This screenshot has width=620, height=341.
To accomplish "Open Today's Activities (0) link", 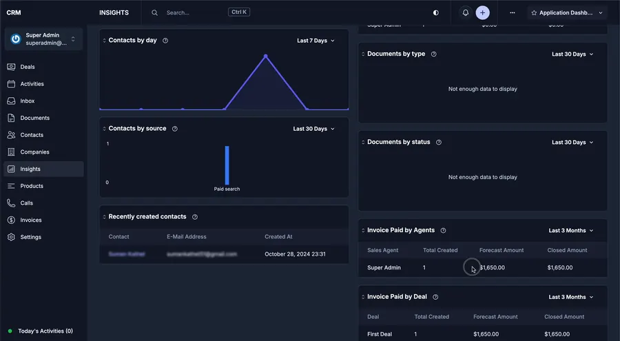I will pos(45,331).
